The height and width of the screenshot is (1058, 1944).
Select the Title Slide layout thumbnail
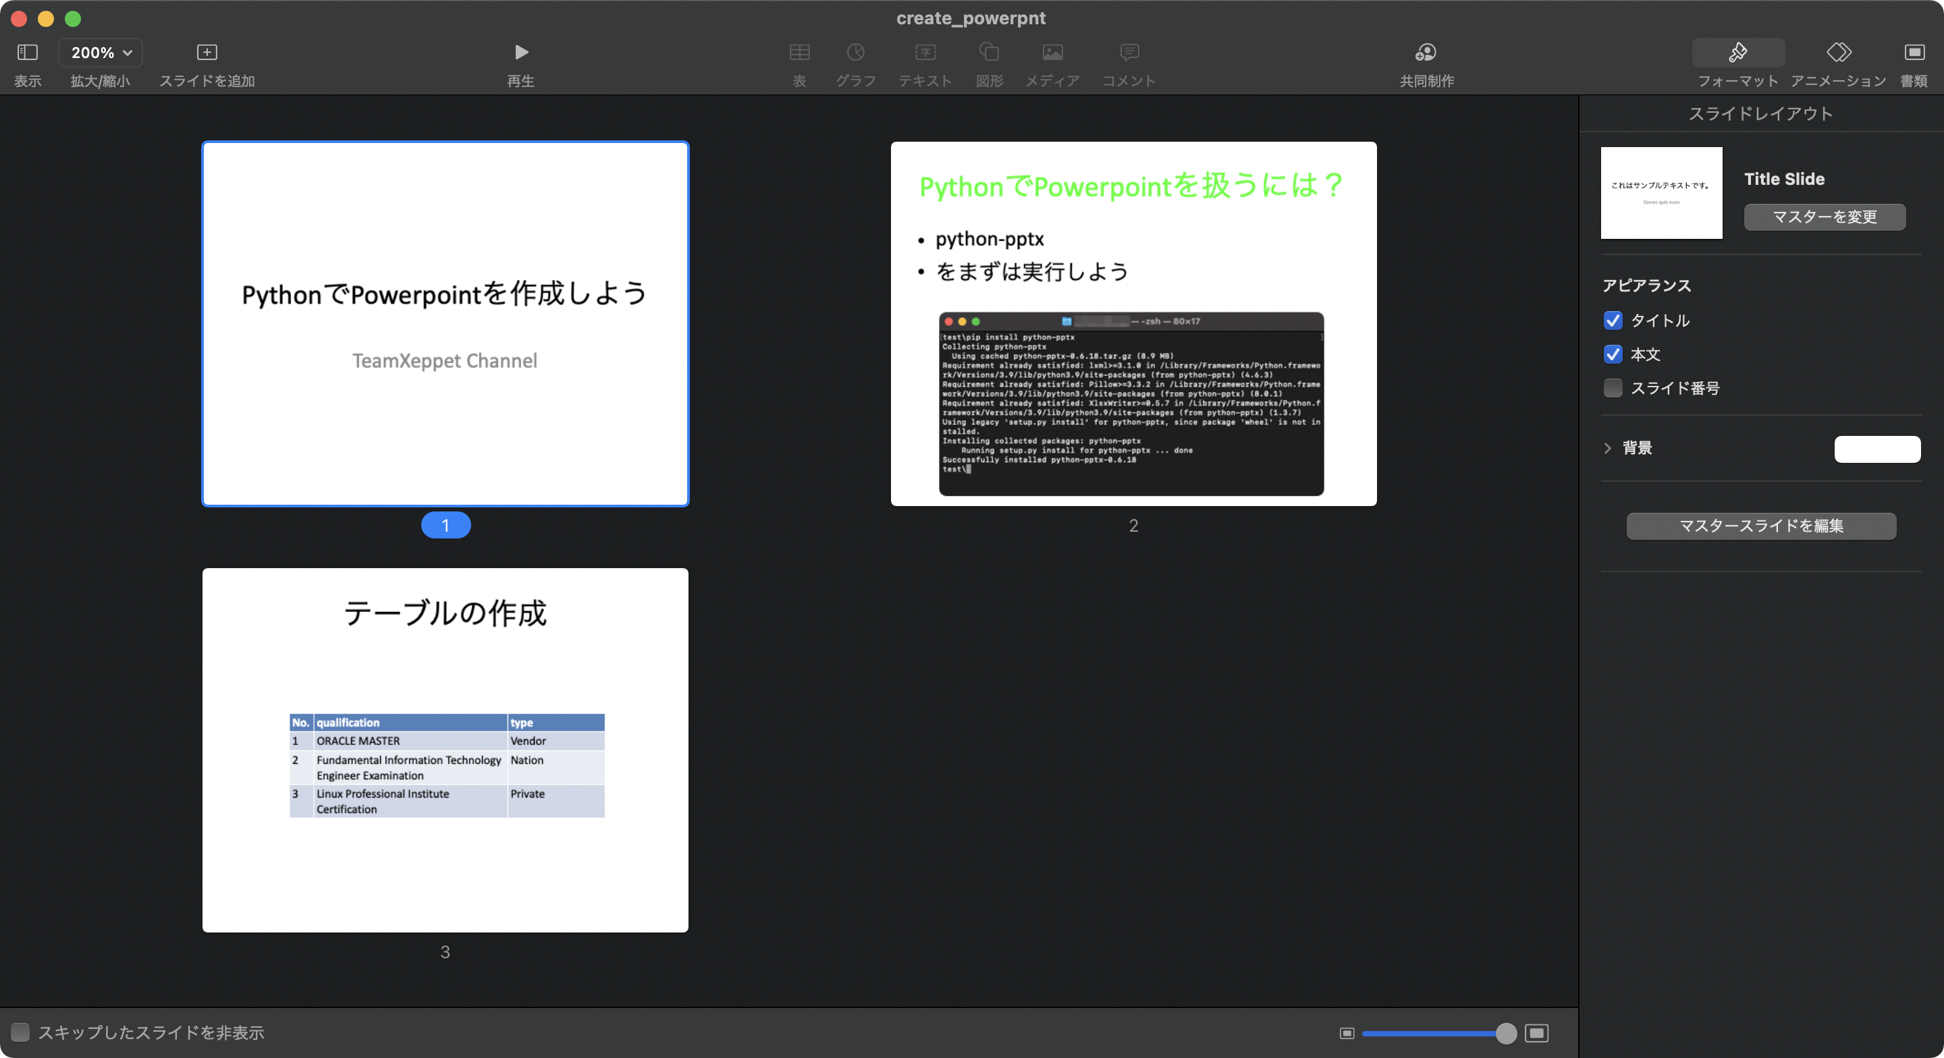[x=1661, y=193]
